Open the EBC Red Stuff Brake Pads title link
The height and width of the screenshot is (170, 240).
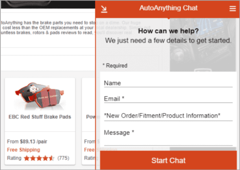[x=40, y=117]
